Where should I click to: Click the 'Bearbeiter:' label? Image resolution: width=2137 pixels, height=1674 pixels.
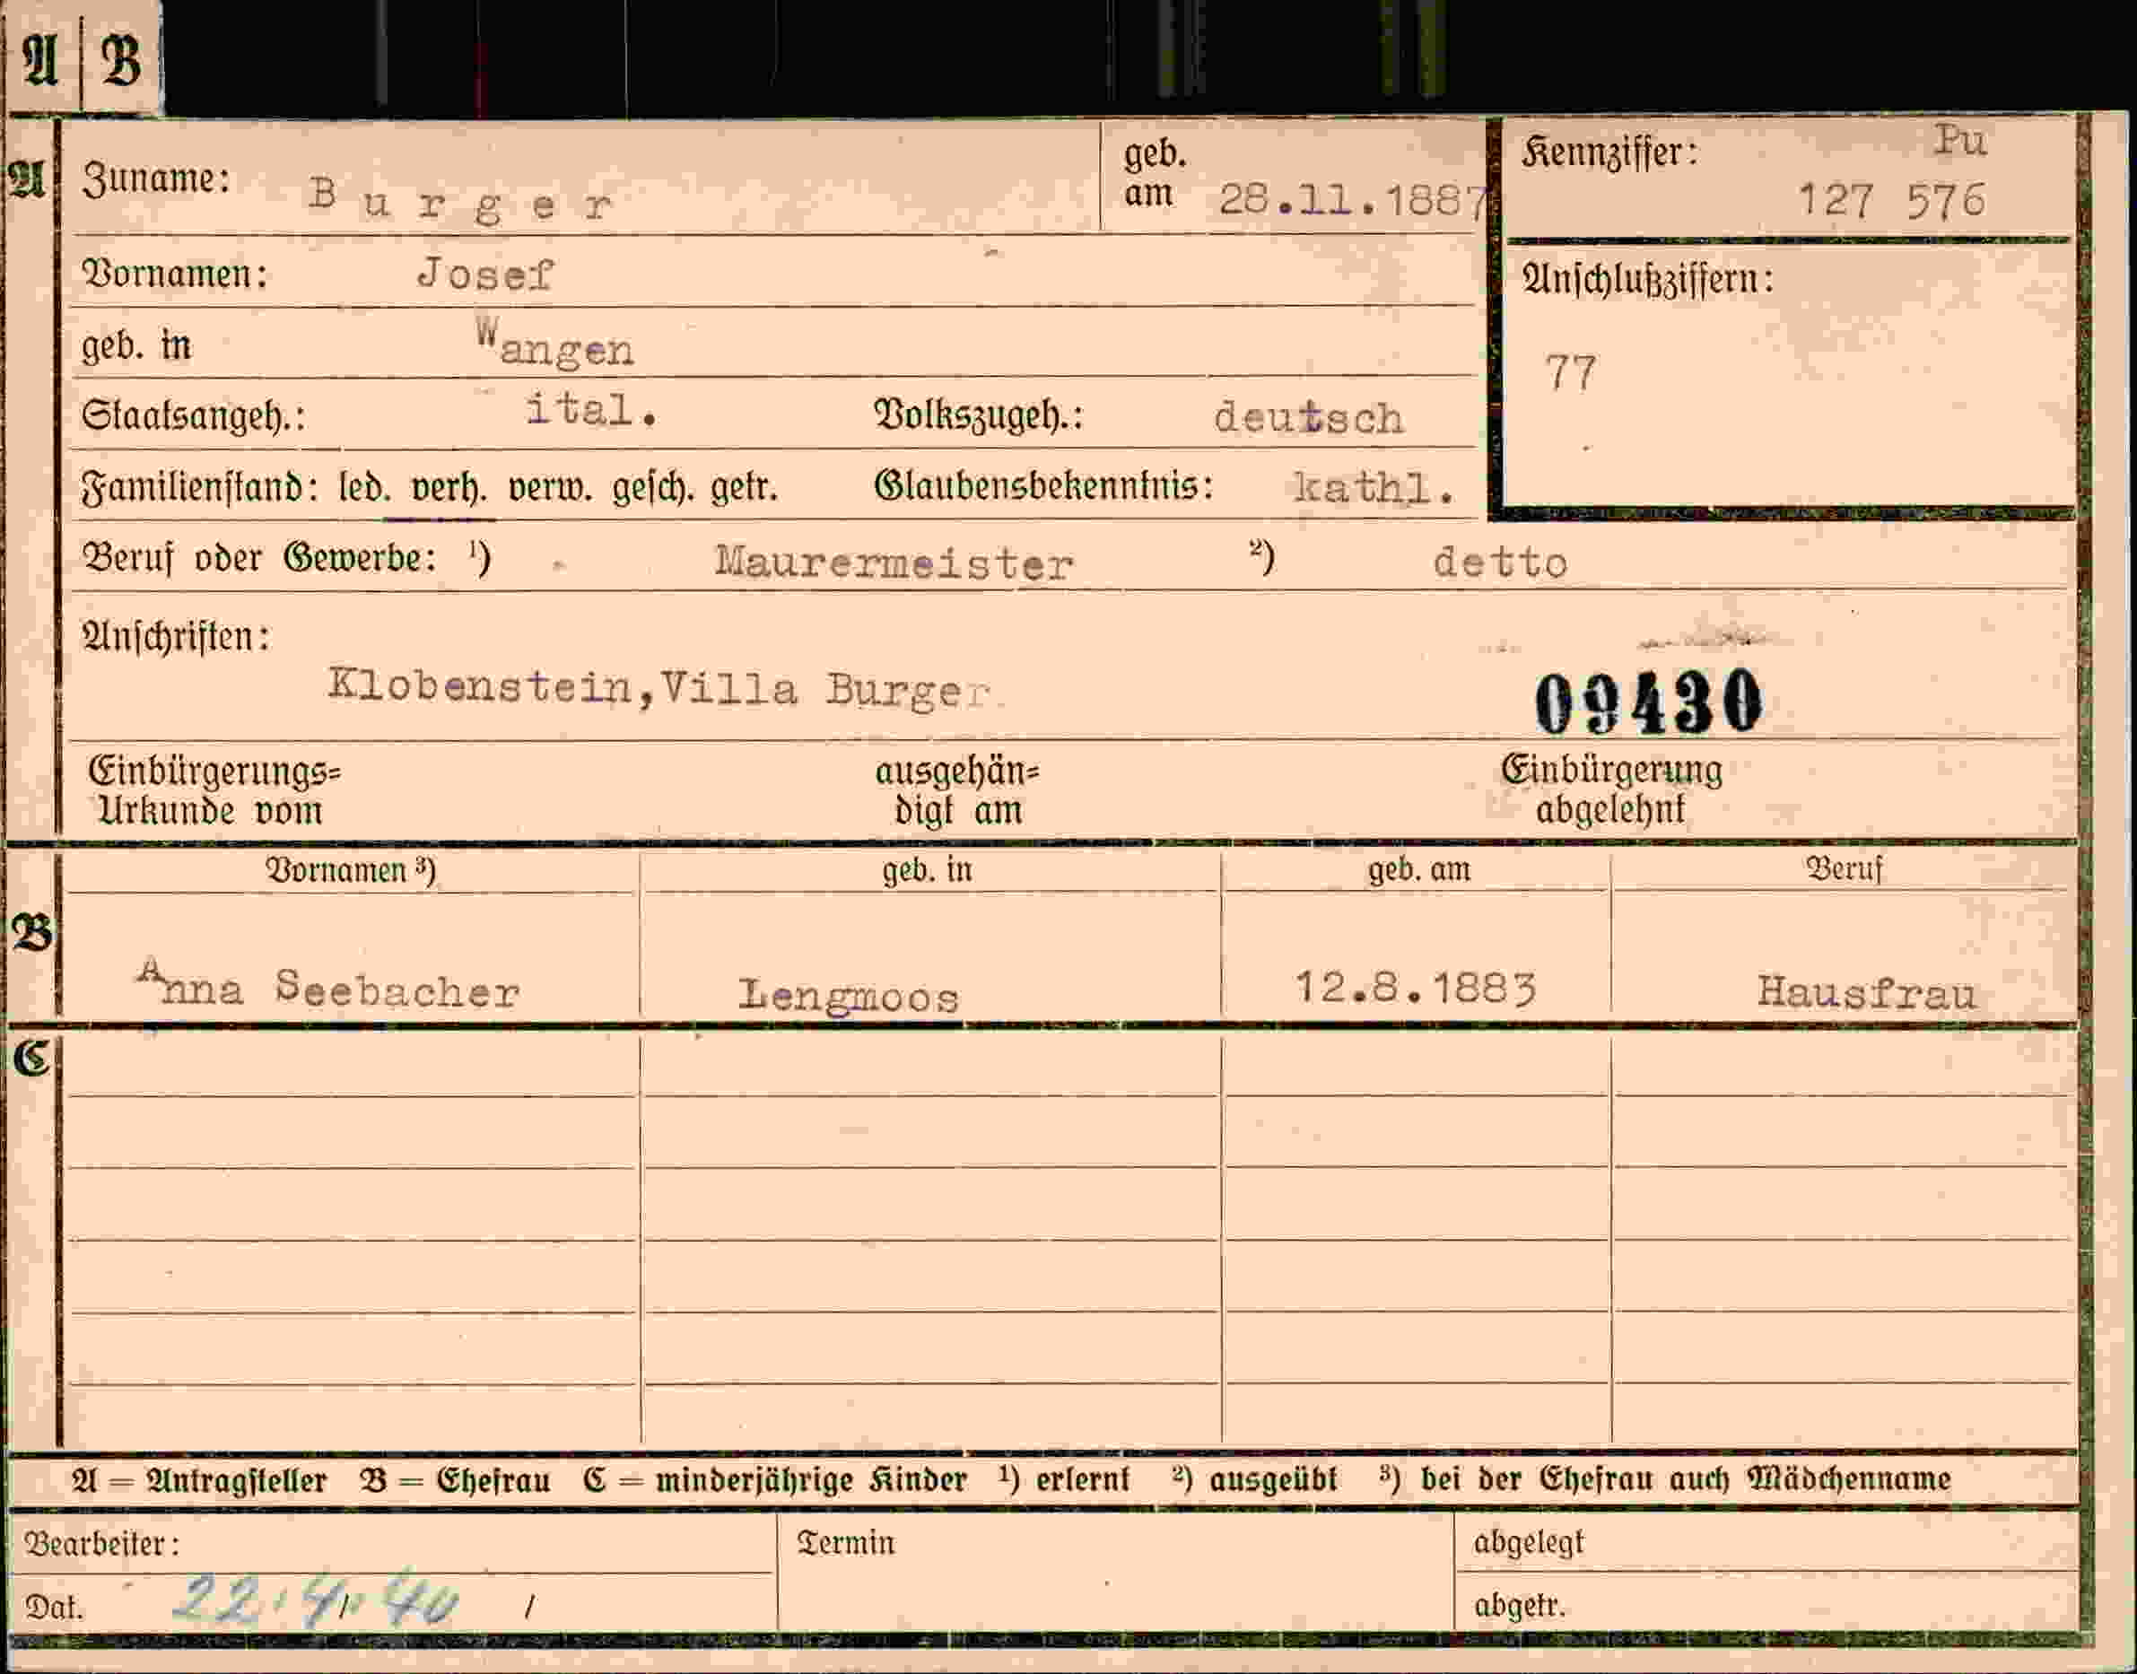pyautogui.click(x=102, y=1544)
